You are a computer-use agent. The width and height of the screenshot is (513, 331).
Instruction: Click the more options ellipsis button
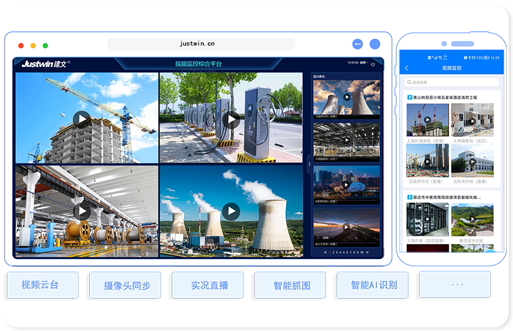(455, 285)
